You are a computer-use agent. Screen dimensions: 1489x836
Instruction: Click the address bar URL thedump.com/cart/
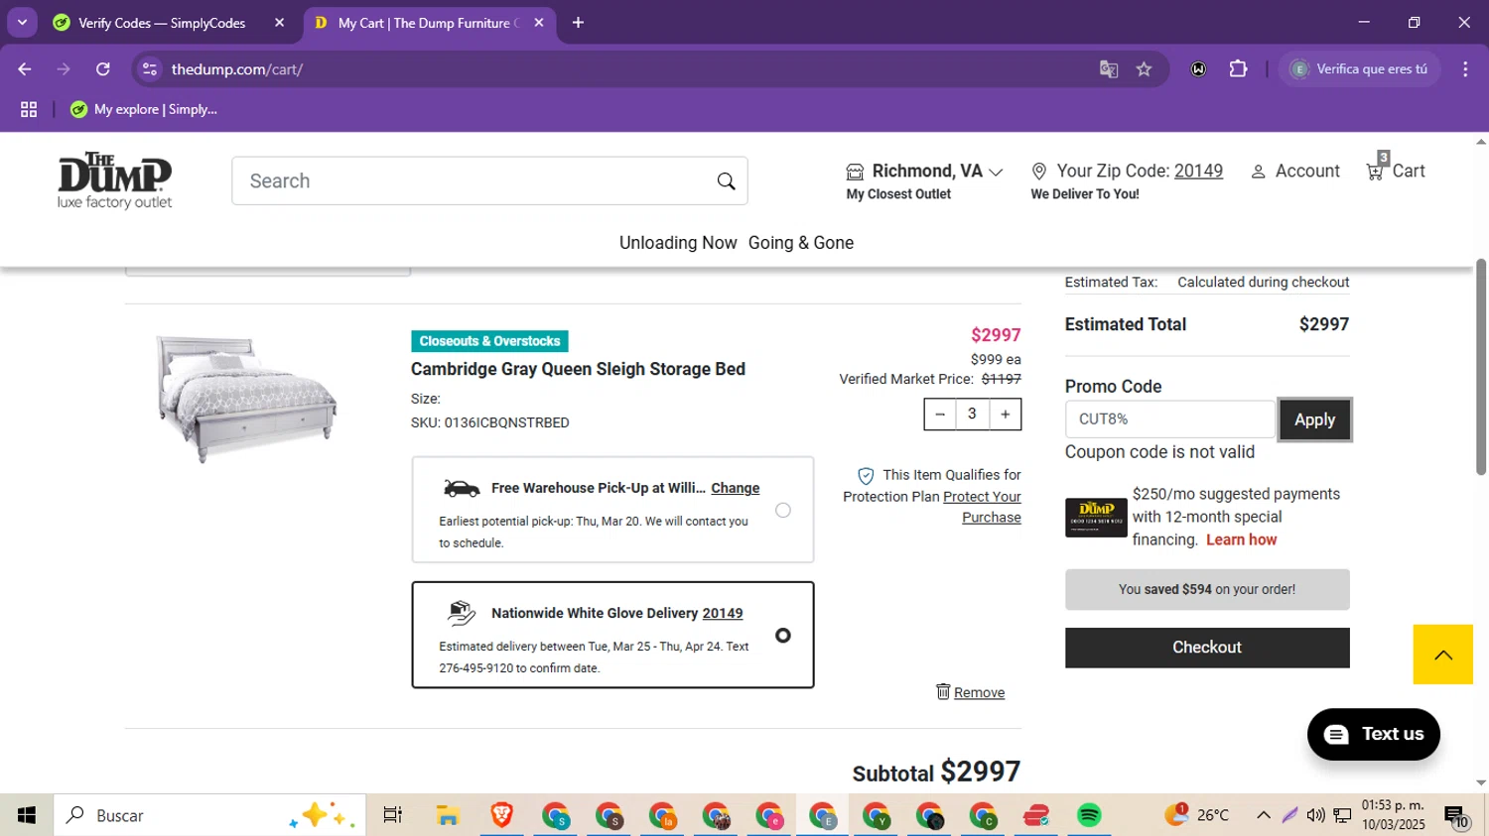pos(236,69)
